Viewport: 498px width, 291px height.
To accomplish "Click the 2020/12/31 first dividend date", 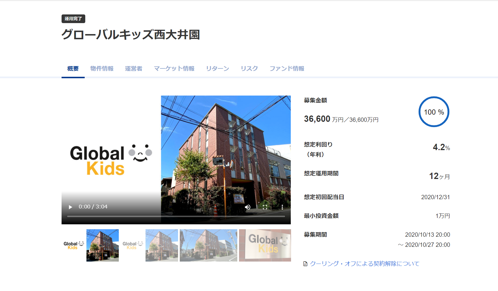I will click(x=436, y=197).
